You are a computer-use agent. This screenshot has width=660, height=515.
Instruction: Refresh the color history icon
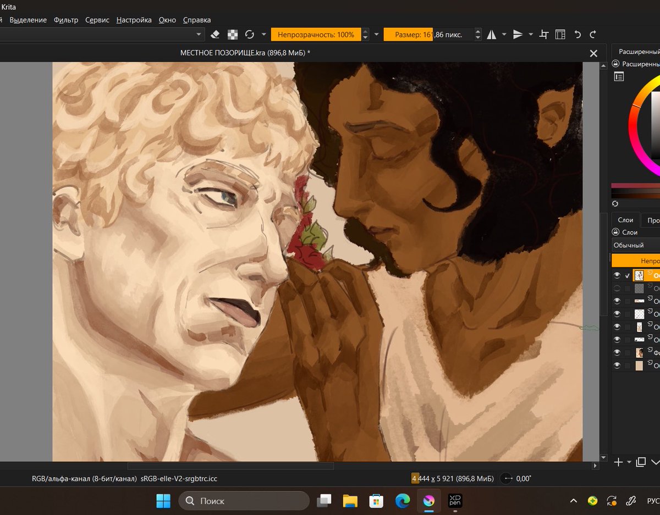[x=615, y=203]
